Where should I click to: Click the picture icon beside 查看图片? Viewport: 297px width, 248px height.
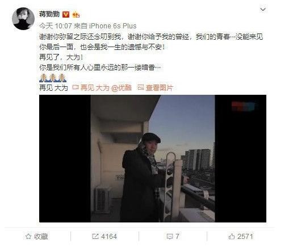coord(140,87)
